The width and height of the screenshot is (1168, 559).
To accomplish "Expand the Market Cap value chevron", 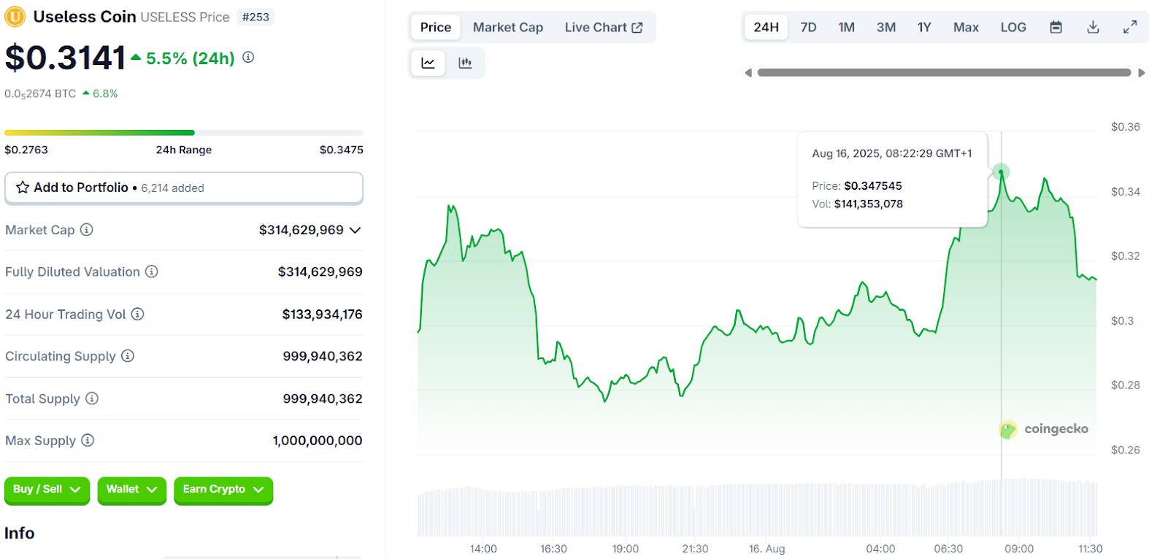I will point(356,230).
